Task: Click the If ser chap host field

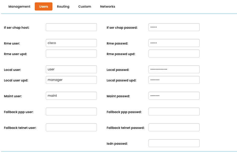Action: (71, 27)
